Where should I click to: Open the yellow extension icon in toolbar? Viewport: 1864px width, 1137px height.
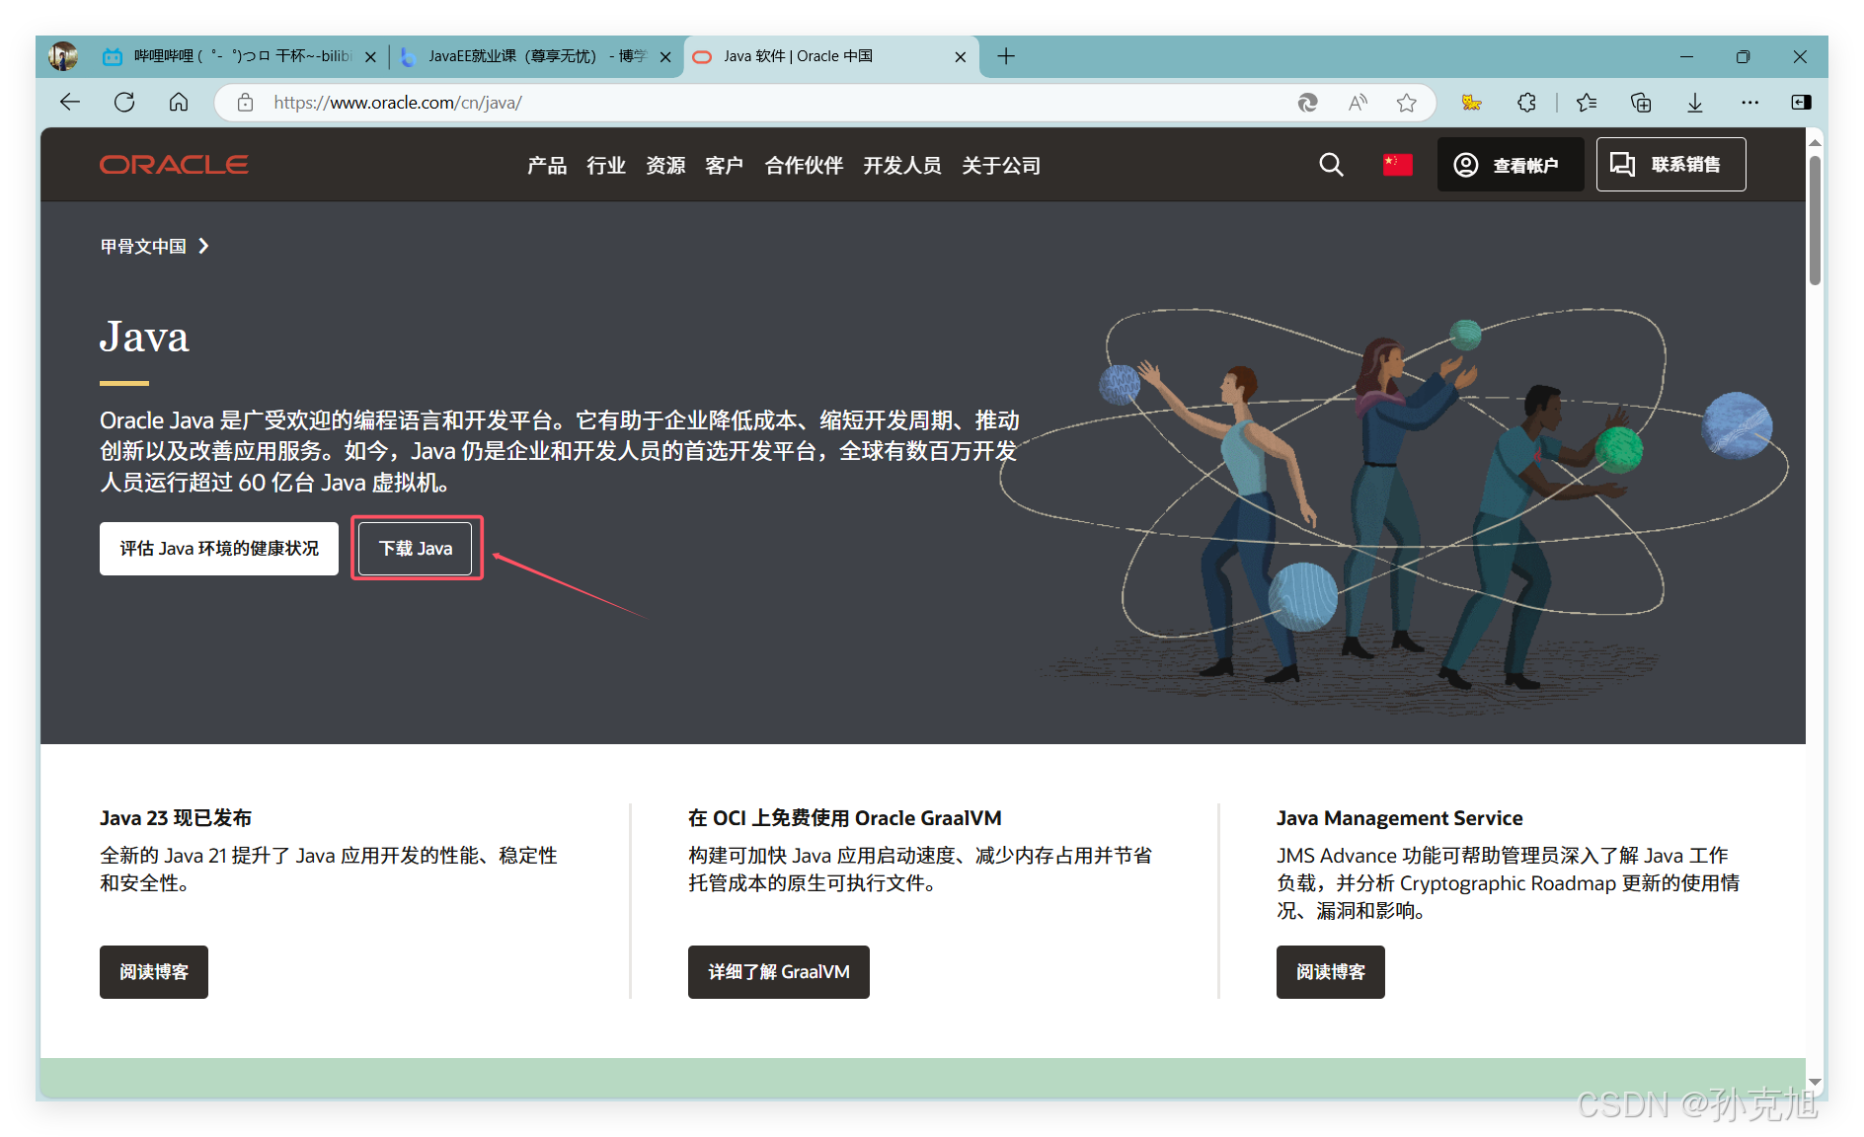pos(1471,103)
